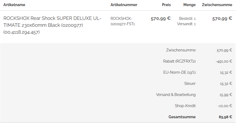
Task: Click the Steuer label
Action: (x=190, y=84)
